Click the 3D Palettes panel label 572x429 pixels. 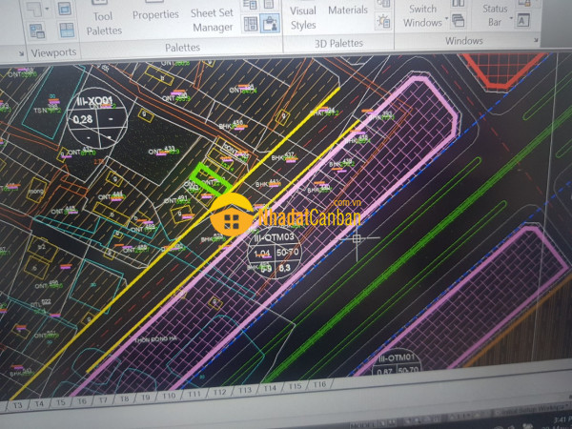coord(337,44)
